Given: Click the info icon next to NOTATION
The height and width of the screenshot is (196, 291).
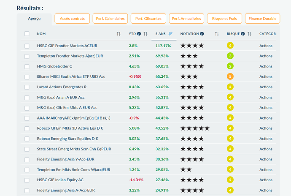Looking at the screenshot, I should 202,34.
